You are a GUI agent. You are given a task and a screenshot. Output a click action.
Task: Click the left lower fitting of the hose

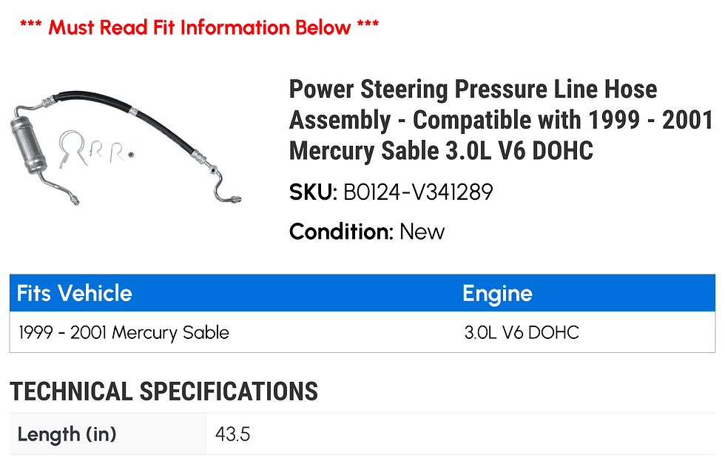74,201
